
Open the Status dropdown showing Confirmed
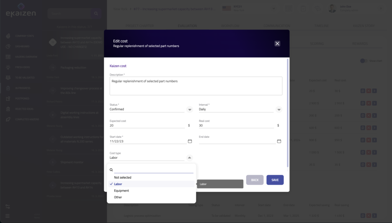pyautogui.click(x=189, y=109)
